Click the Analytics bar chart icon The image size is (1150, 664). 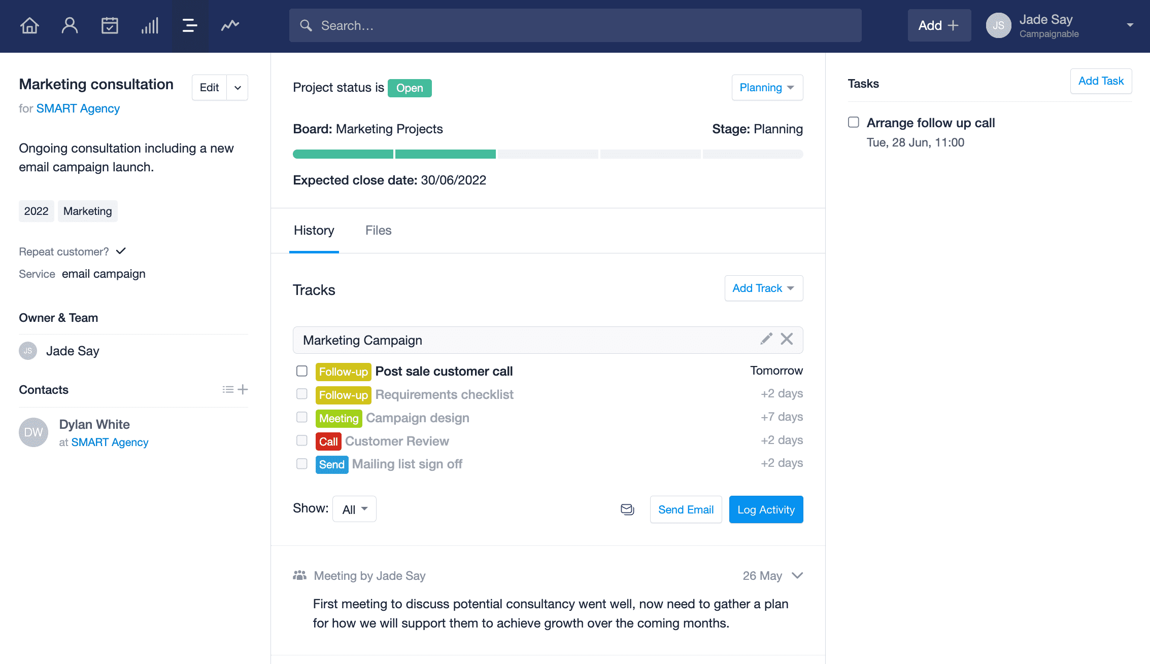[150, 24]
